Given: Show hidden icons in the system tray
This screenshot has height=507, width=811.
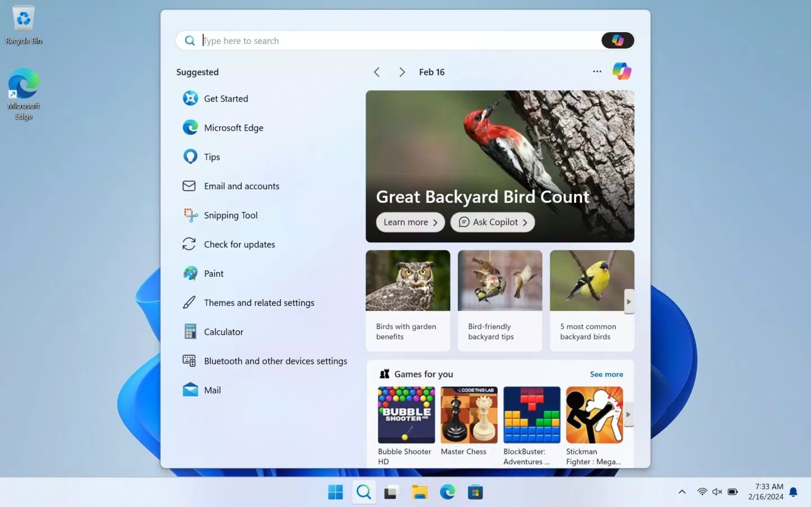Looking at the screenshot, I should (x=682, y=492).
